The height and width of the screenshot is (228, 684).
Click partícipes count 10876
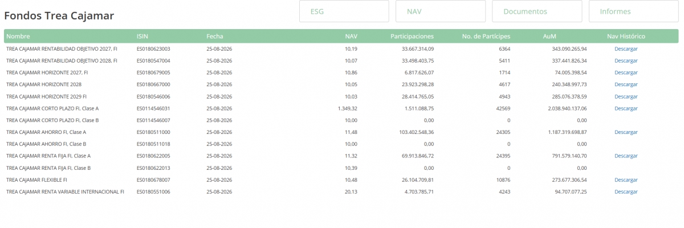[x=503, y=180]
